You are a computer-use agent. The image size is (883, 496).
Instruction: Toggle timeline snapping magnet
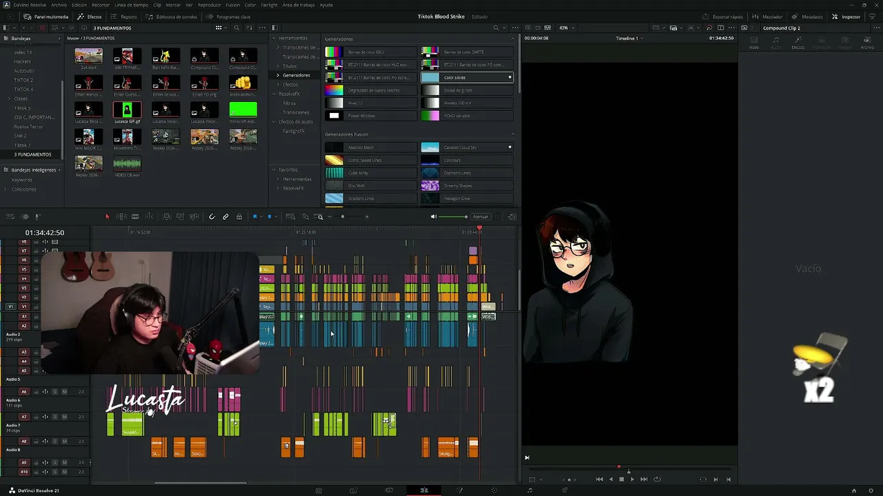(212, 217)
